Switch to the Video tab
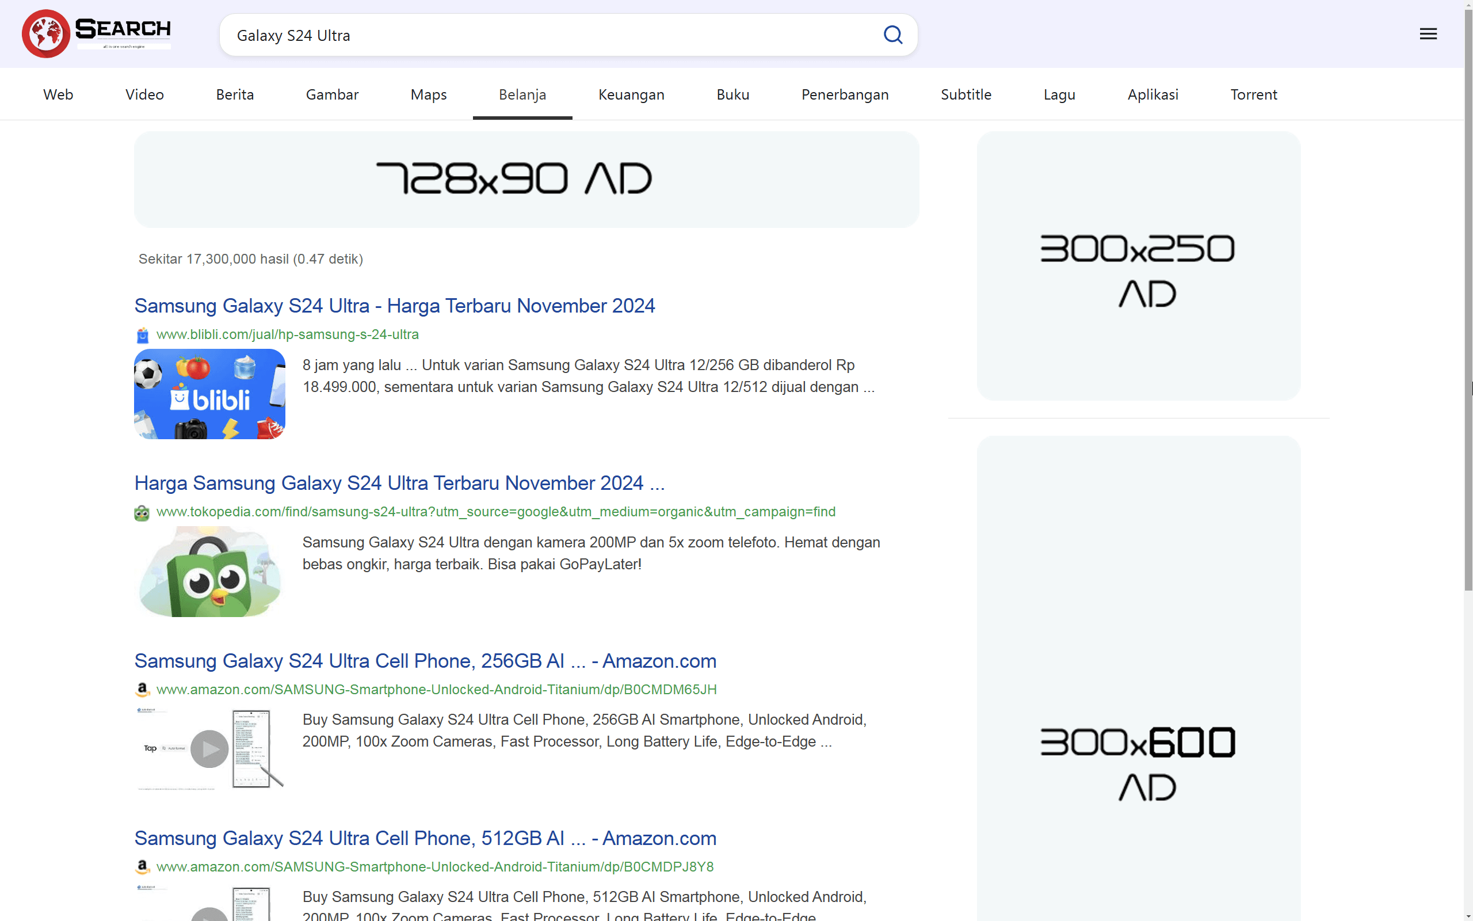Viewport: 1473px width, 921px height. [x=144, y=94]
